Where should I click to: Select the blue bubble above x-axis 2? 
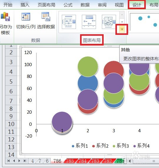88,83
